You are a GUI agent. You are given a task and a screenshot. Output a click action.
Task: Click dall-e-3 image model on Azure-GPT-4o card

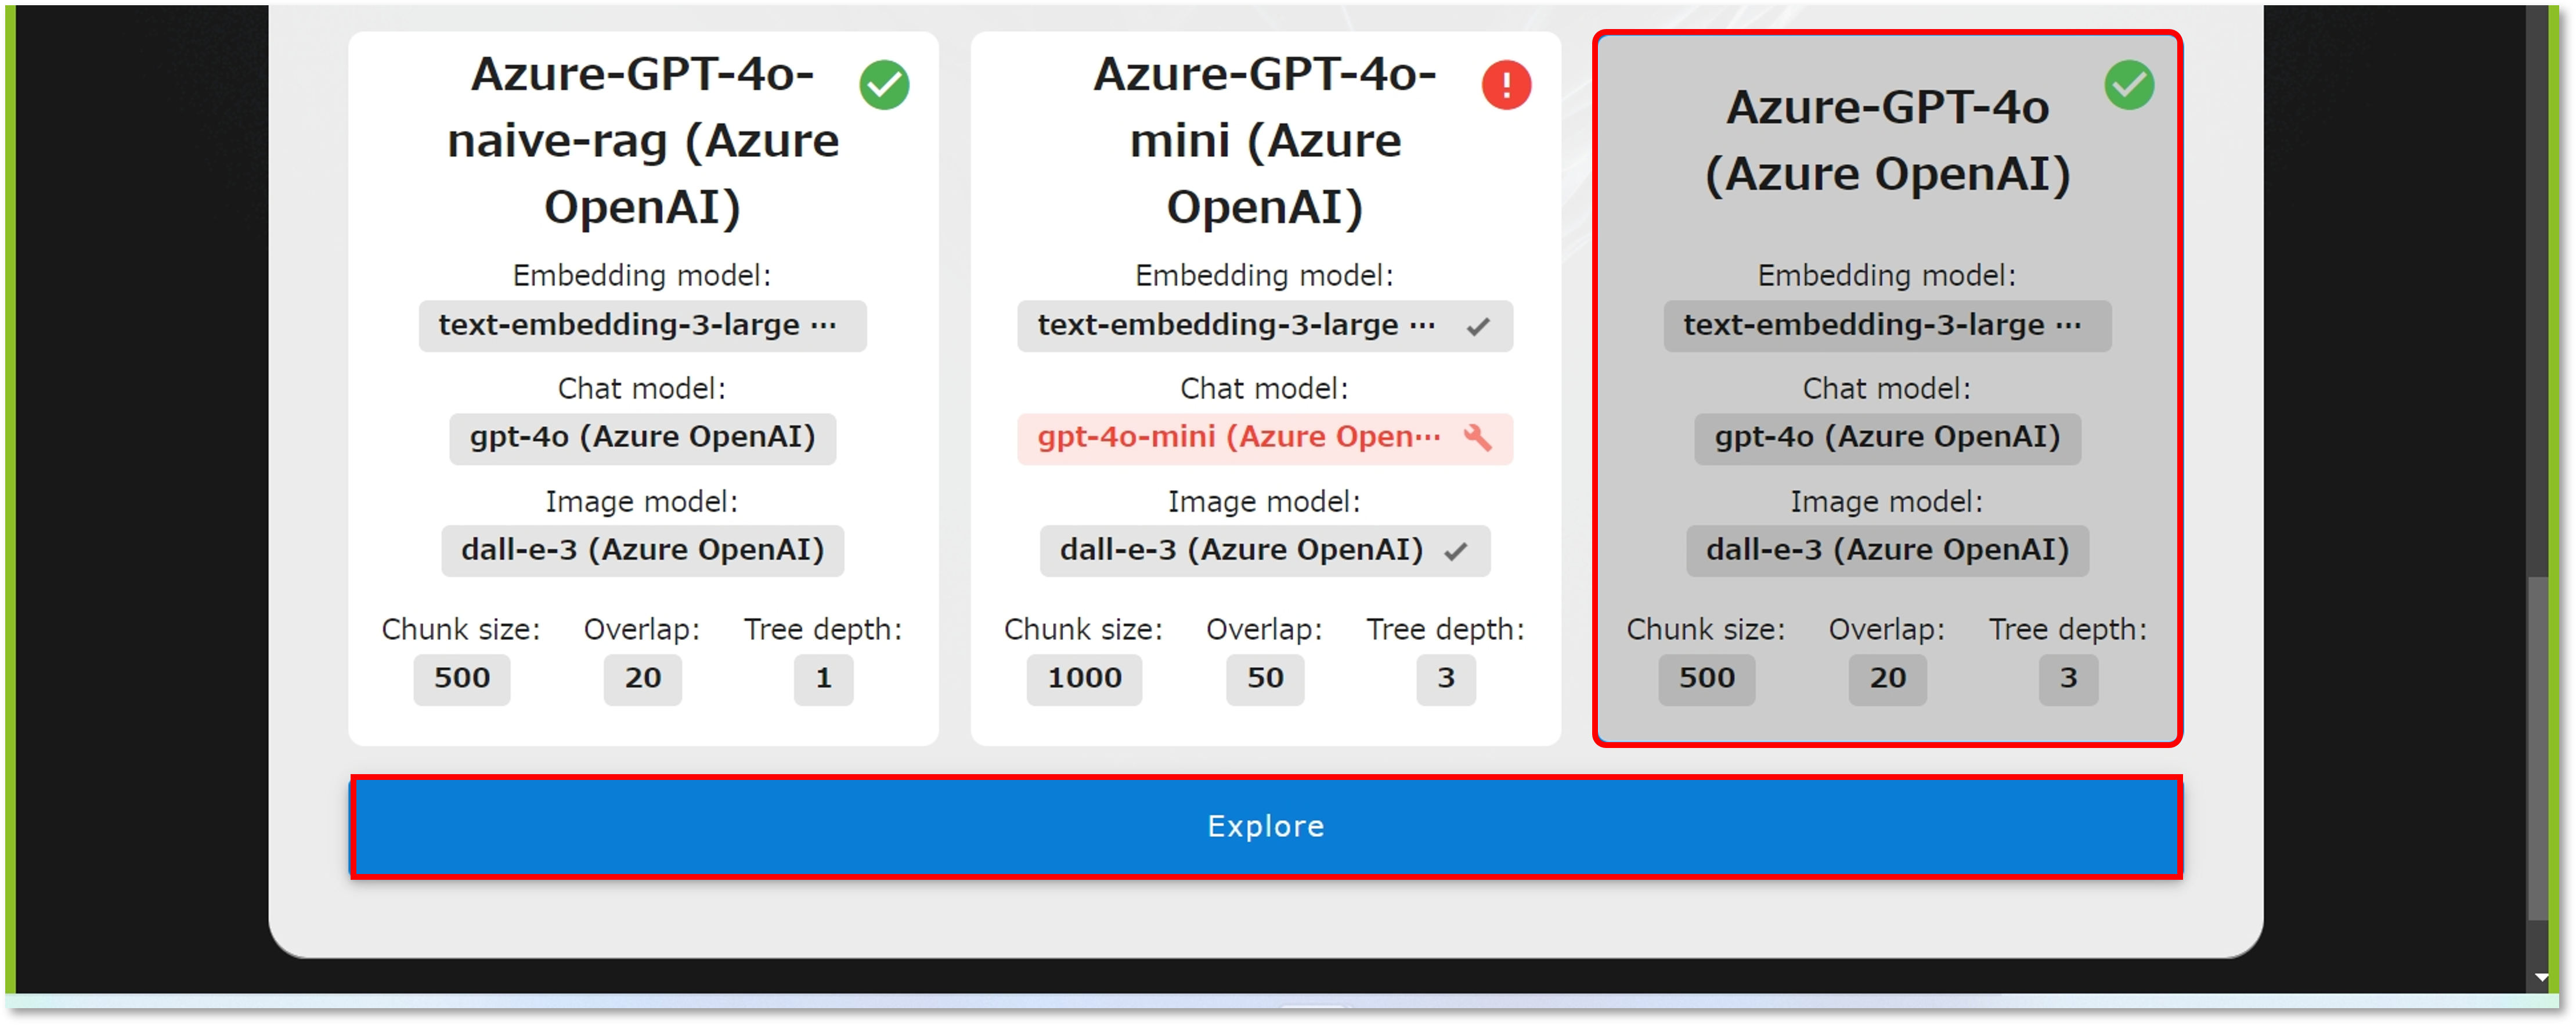coord(1887,551)
